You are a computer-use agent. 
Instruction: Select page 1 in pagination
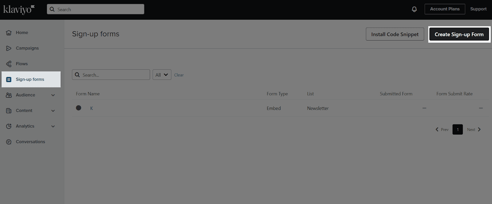click(458, 129)
